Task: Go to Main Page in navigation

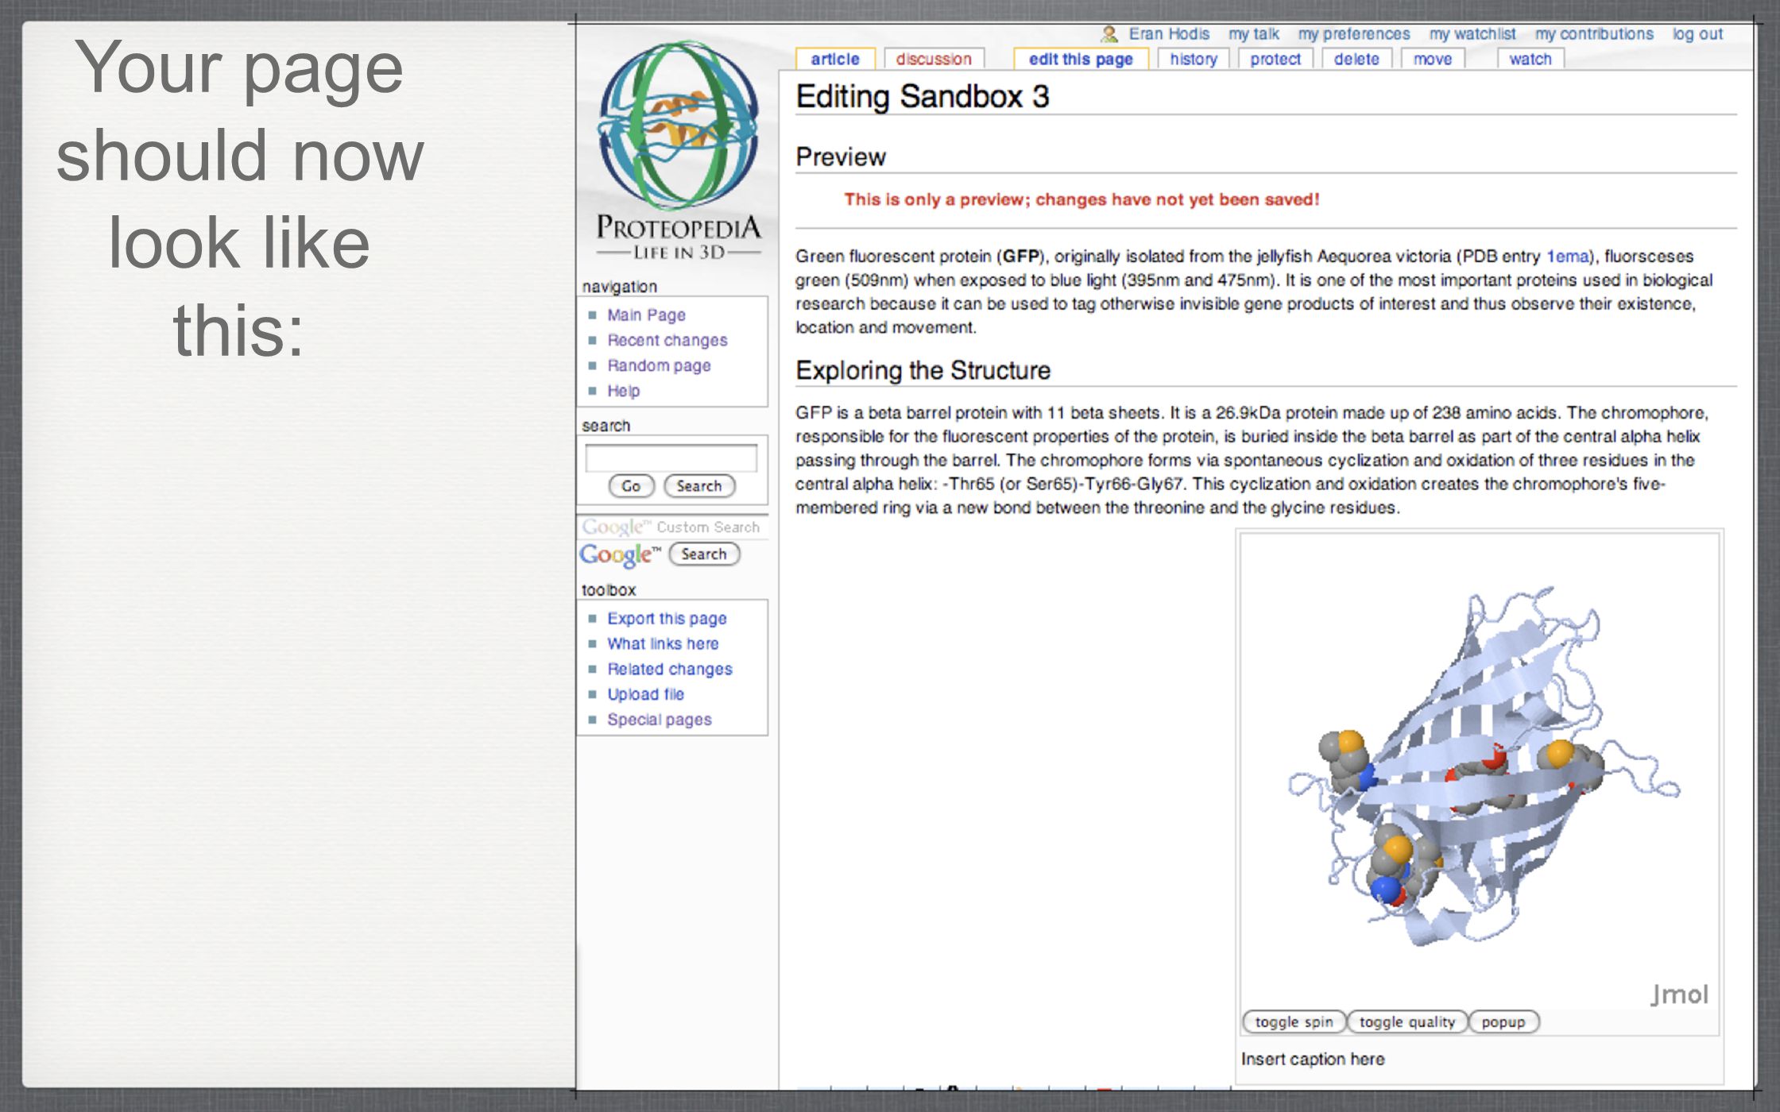Action: tap(646, 315)
